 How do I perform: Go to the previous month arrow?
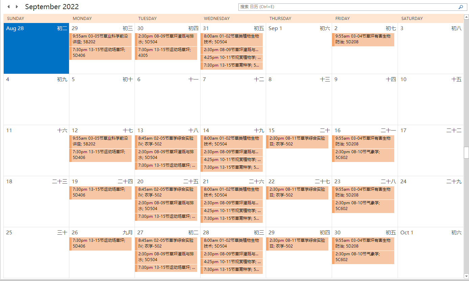pyautogui.click(x=8, y=7)
